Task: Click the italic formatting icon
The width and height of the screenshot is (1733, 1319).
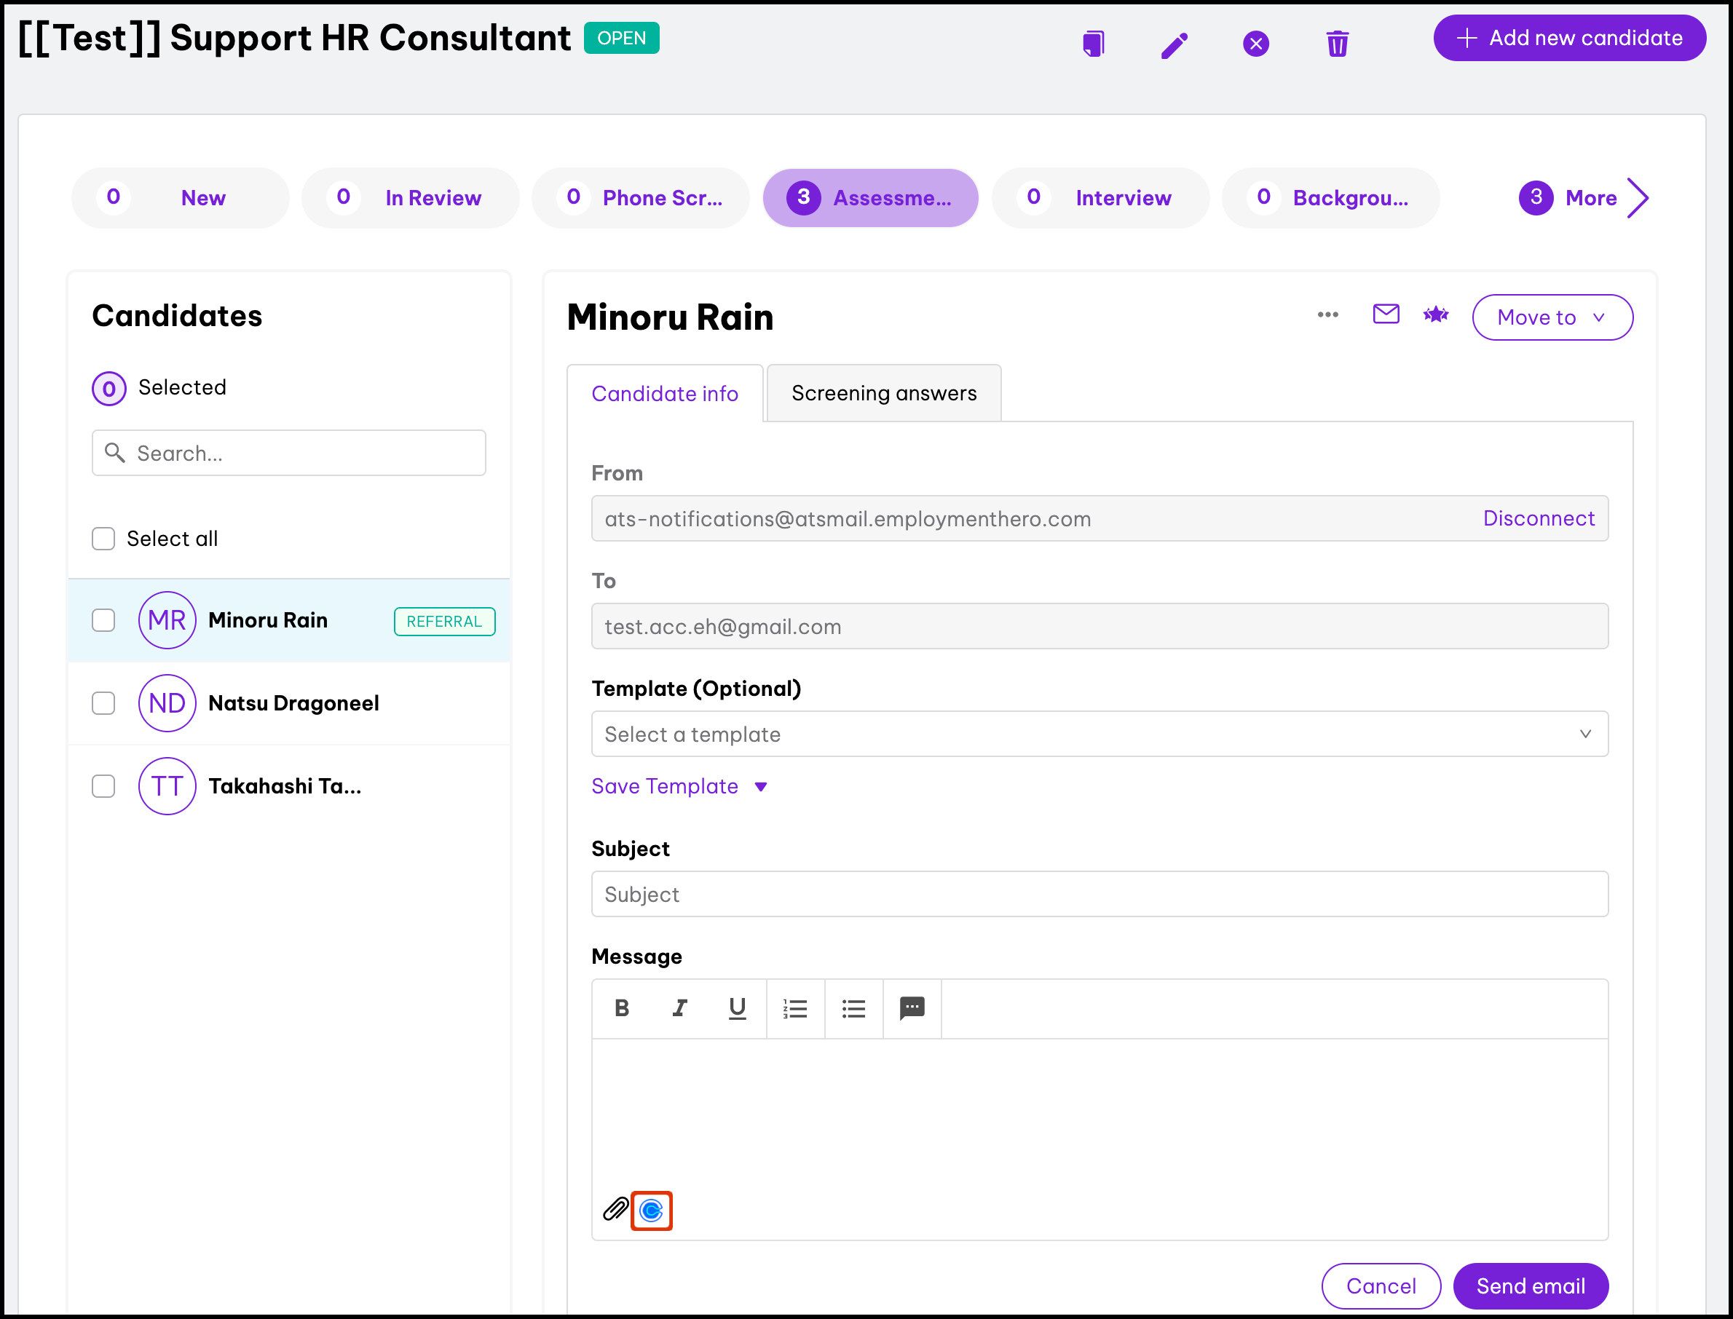Action: 679,1008
